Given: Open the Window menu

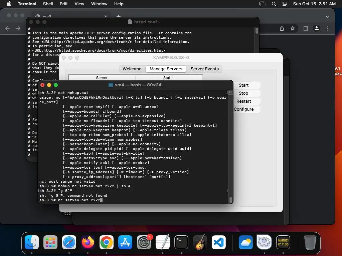Looking at the screenshot, I should 99,4.
